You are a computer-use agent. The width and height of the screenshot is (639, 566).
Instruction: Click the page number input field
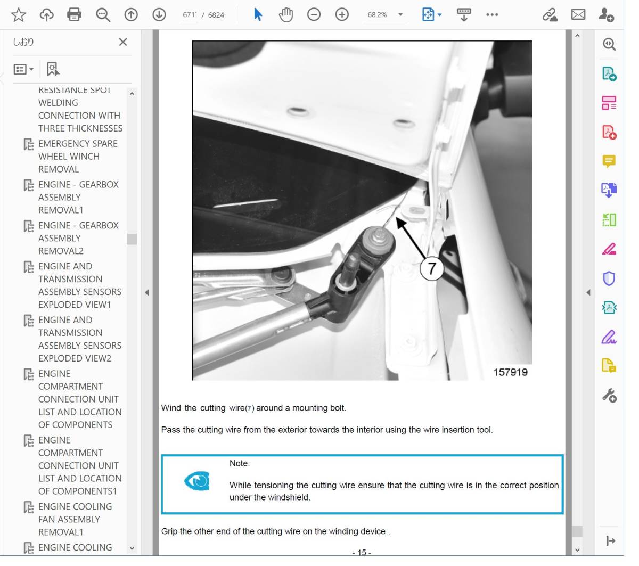(x=189, y=15)
